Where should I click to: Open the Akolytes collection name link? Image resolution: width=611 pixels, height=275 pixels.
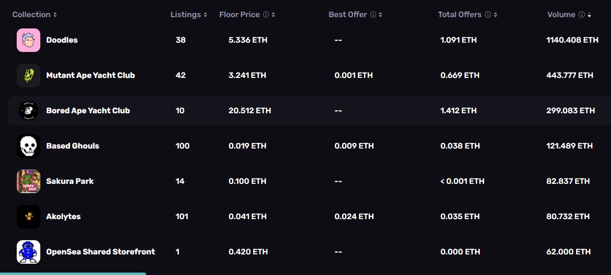63,217
